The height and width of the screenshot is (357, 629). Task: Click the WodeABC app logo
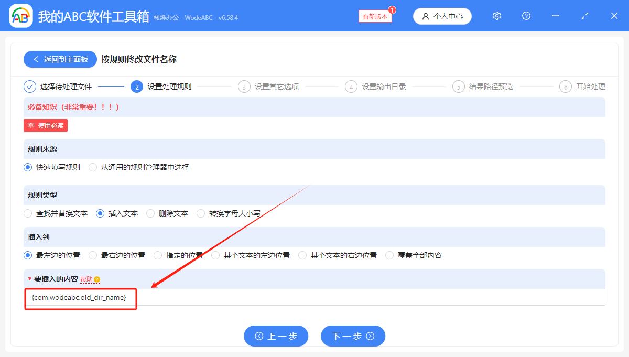(20, 16)
